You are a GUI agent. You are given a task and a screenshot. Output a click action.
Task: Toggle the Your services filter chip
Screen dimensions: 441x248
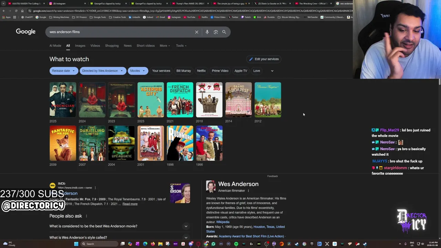(161, 71)
